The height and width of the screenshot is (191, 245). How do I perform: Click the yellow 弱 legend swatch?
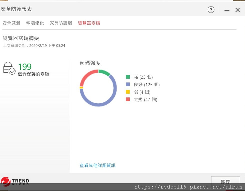(128, 92)
